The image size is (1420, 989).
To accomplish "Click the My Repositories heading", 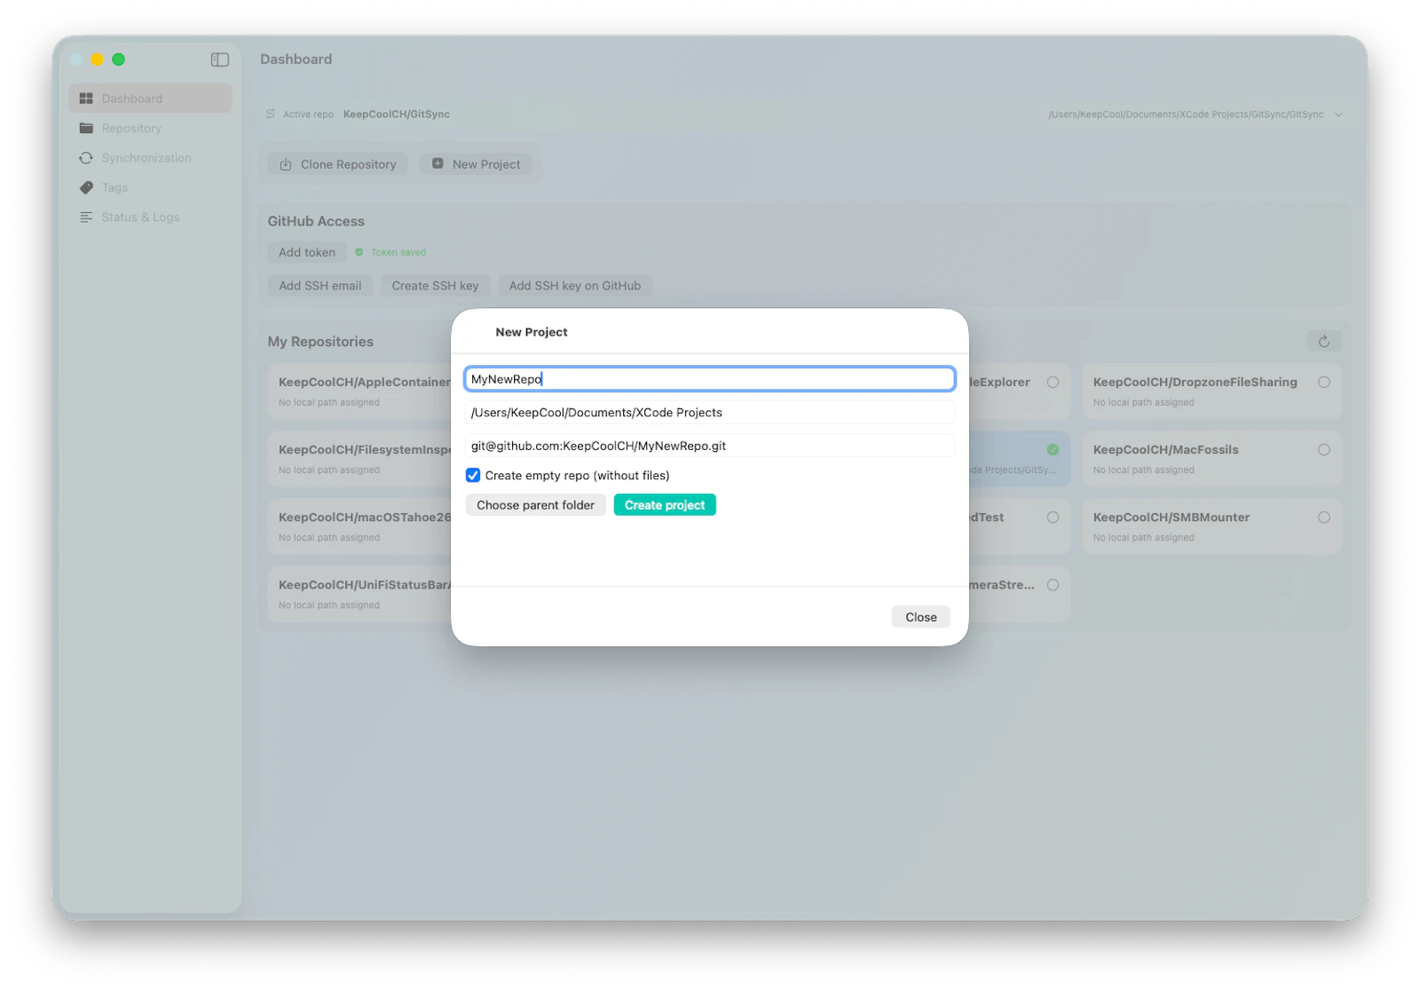I will (320, 342).
